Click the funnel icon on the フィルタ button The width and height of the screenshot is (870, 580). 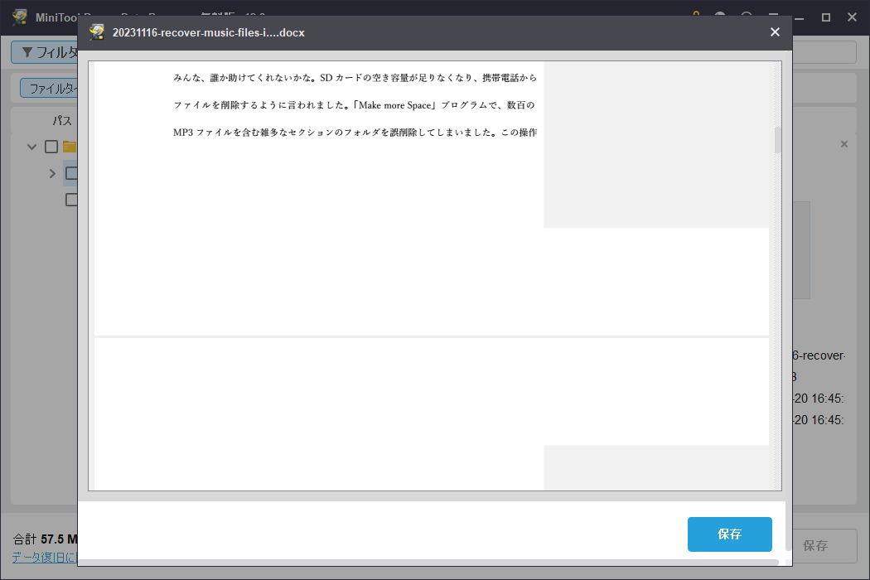[x=27, y=51]
